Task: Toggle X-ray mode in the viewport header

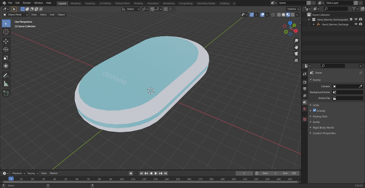Action: 273,15
